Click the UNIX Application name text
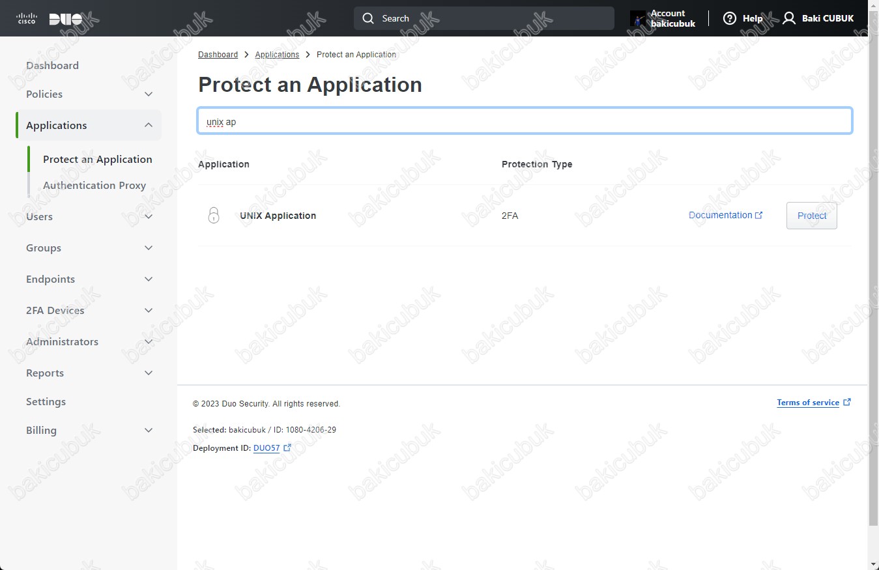This screenshot has height=570, width=879. coord(278,216)
